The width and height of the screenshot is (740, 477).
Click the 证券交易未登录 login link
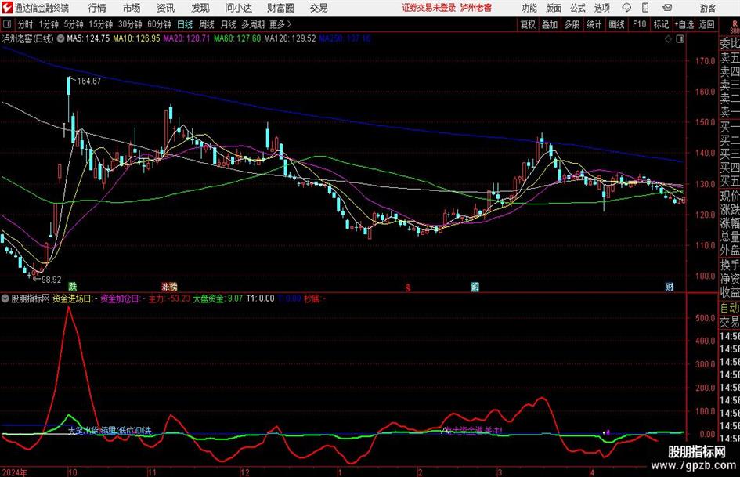[x=429, y=8]
